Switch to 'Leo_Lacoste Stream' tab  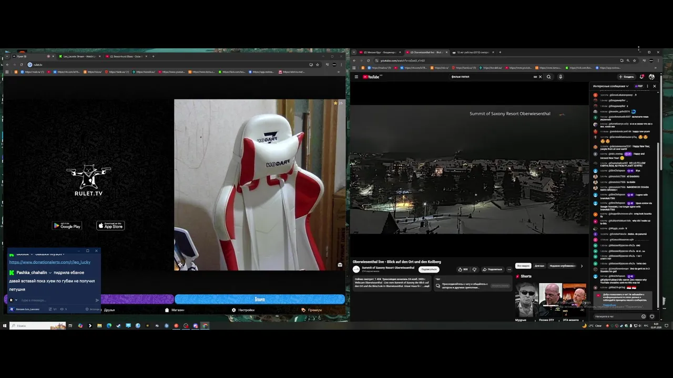pyautogui.click(x=79, y=56)
